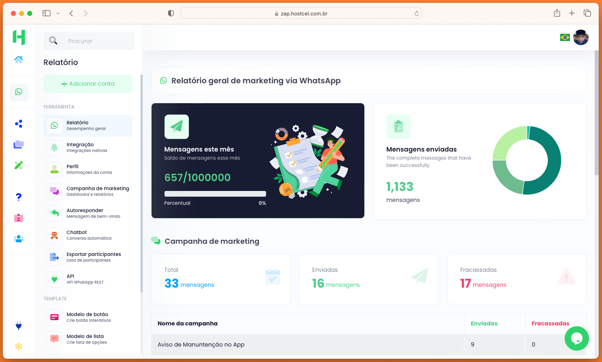
Task: Open Modelo de lista template item
Action: click(x=88, y=339)
